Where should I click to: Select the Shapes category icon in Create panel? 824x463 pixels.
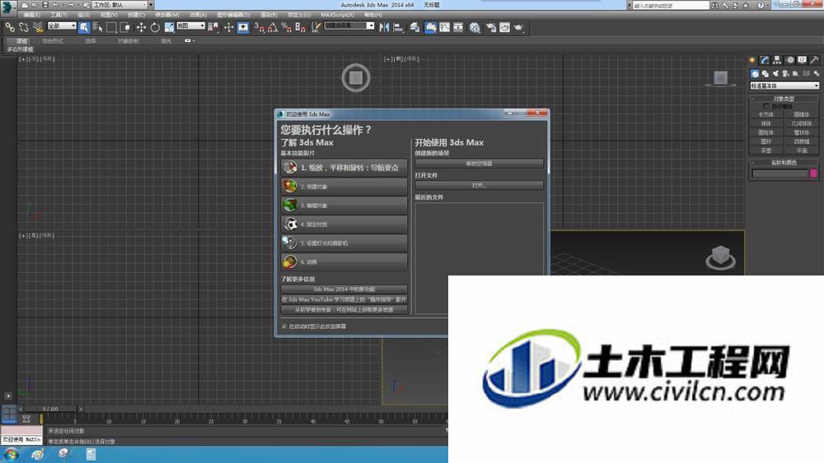(x=765, y=74)
